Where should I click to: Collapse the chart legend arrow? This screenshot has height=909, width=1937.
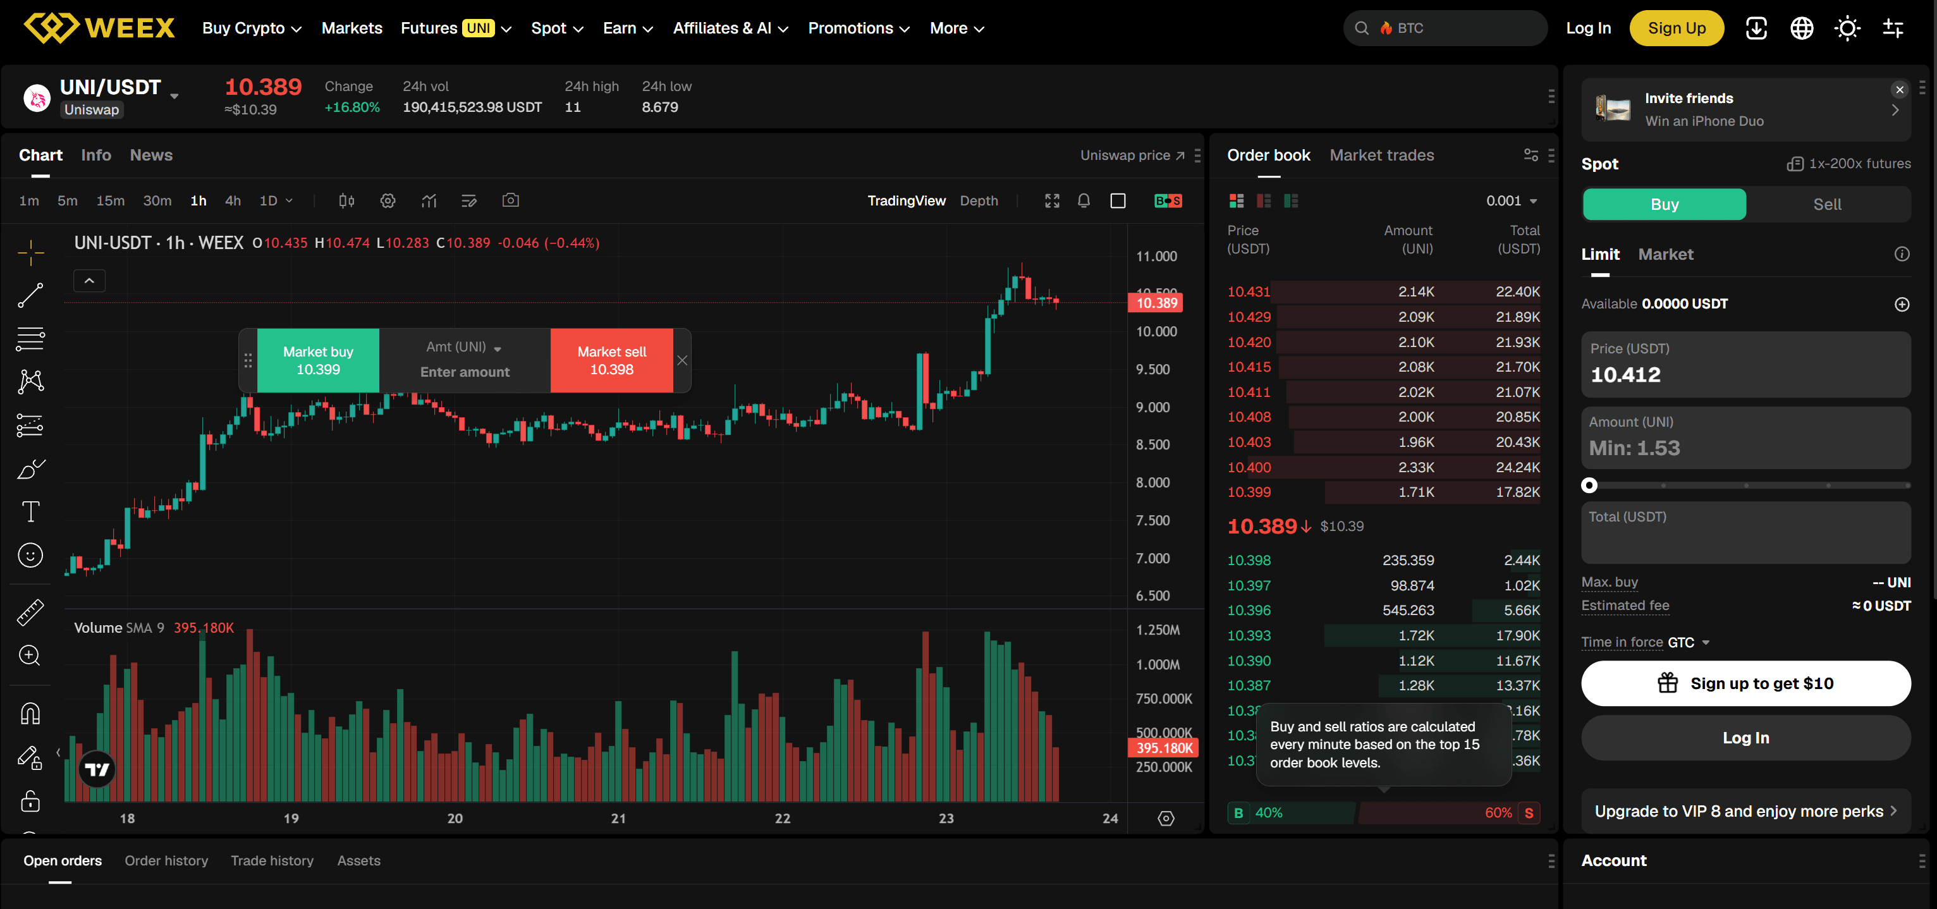(x=90, y=281)
